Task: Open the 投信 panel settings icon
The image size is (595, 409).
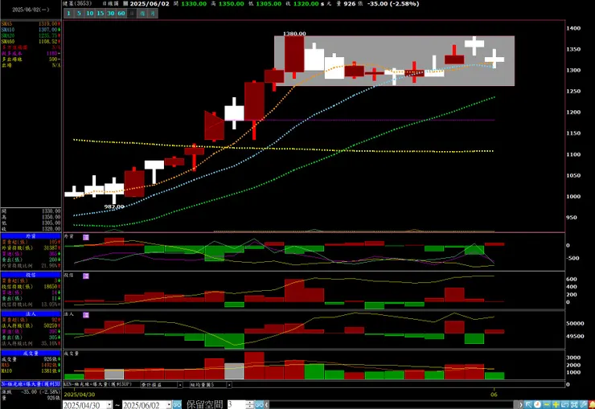Action: pyautogui.click(x=86, y=276)
